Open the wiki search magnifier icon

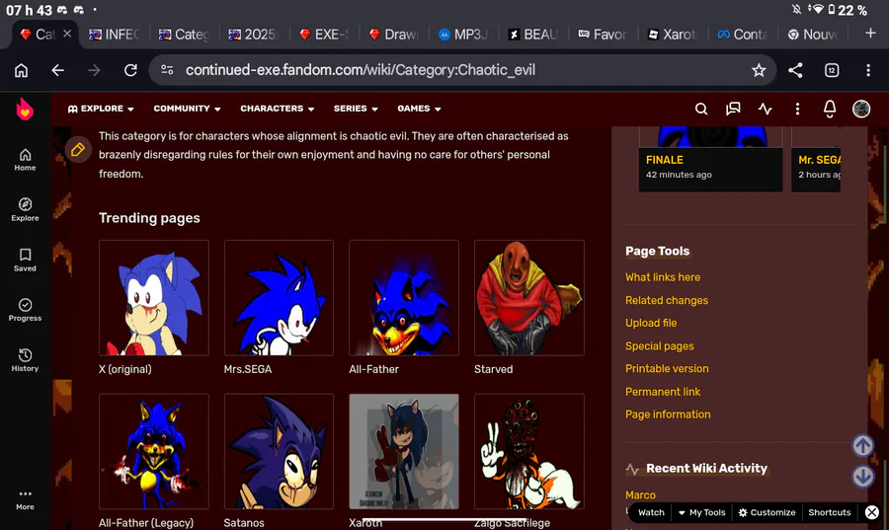click(x=701, y=109)
